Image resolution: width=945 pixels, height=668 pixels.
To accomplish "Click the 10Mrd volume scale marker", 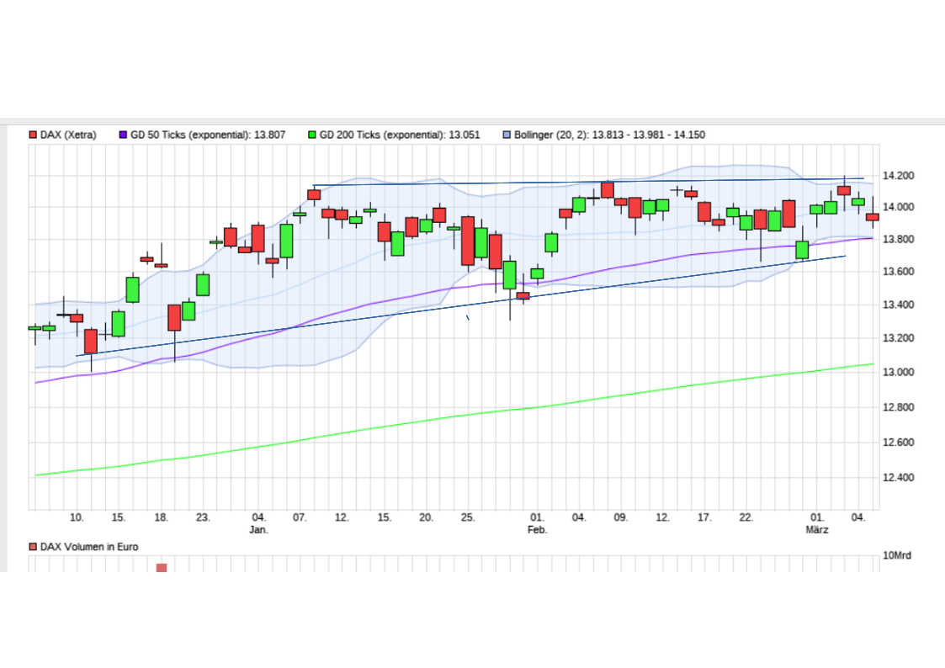I will tap(895, 555).
